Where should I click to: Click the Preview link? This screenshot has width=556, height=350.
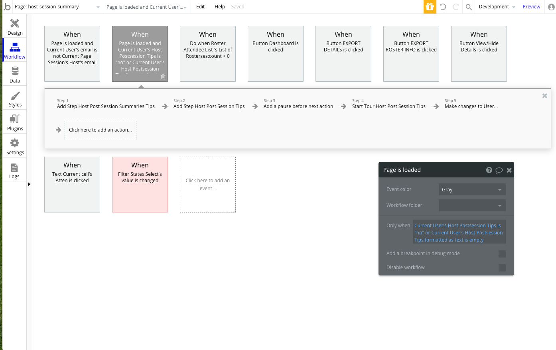531,6
